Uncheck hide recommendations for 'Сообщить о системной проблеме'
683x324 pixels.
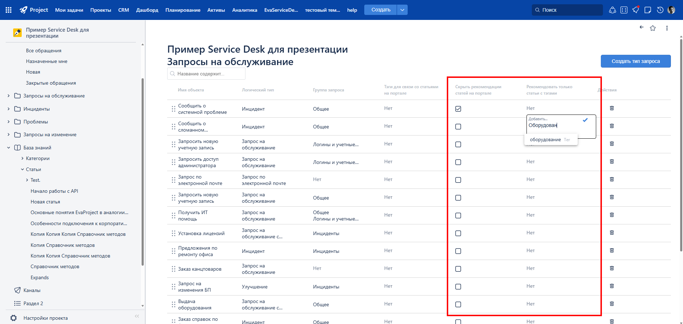point(458,109)
